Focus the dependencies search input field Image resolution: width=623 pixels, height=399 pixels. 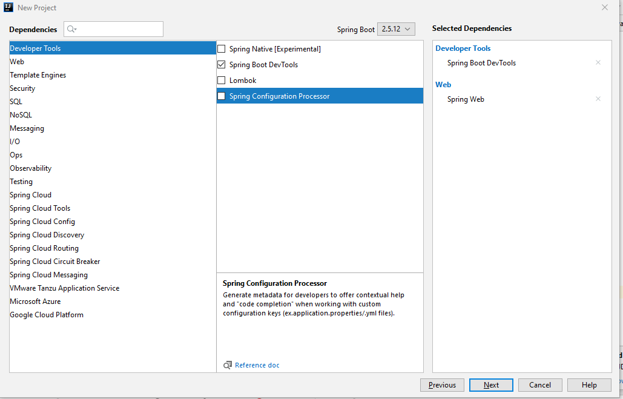[113, 29]
